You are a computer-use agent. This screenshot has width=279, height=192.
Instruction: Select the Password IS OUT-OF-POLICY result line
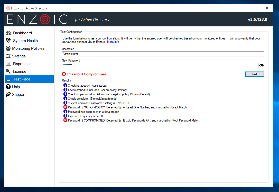(127, 107)
